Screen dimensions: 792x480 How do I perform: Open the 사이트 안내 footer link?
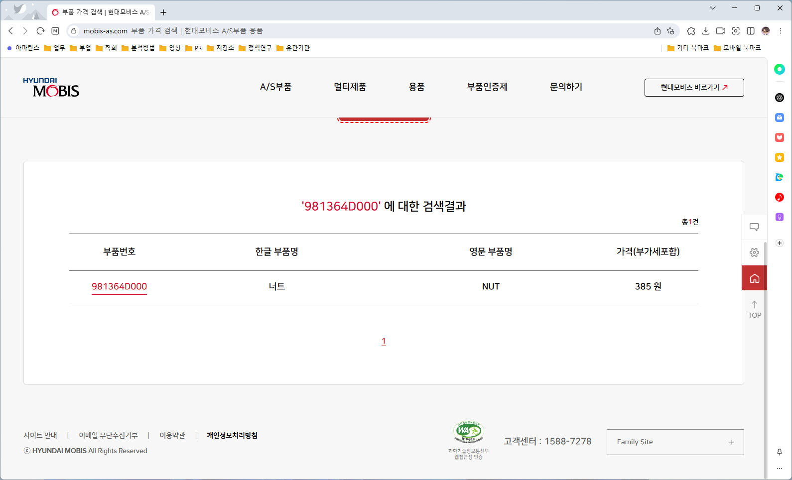tap(40, 435)
